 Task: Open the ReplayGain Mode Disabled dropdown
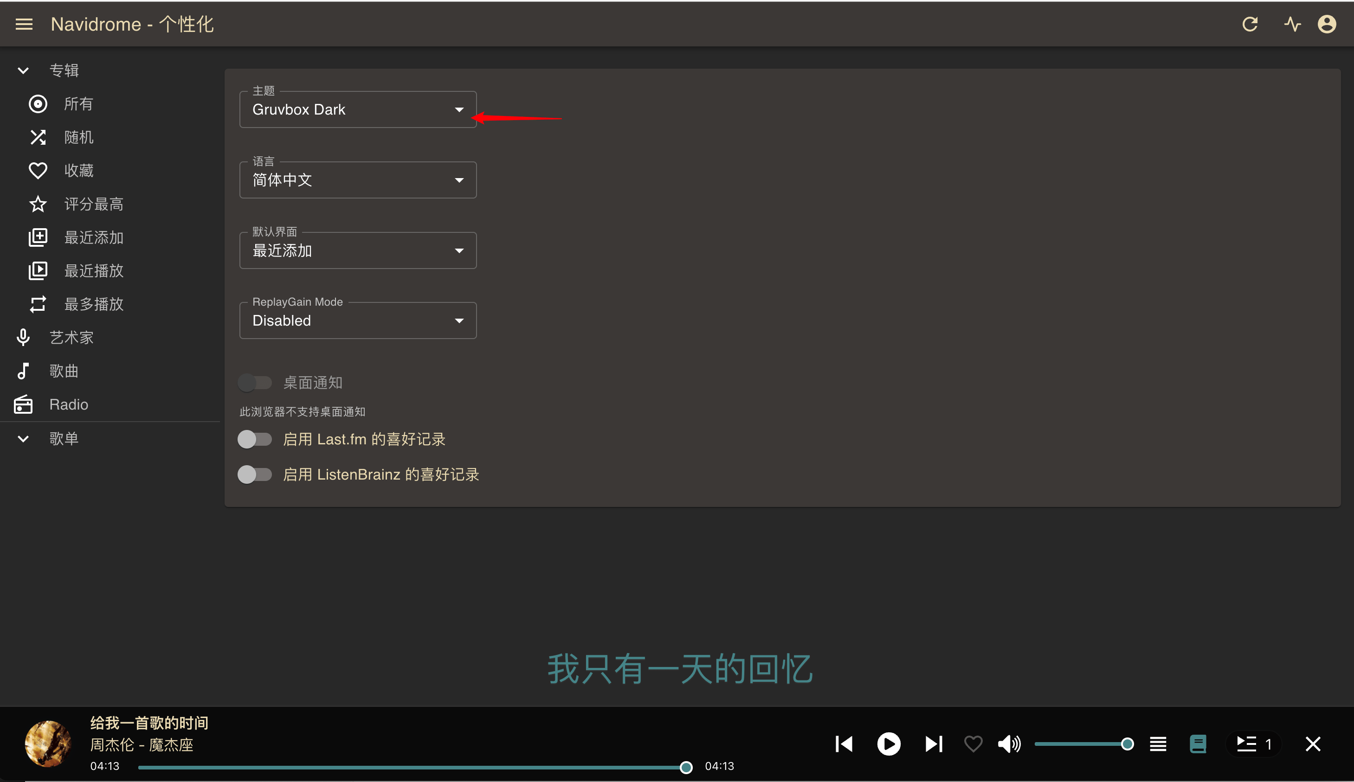358,320
